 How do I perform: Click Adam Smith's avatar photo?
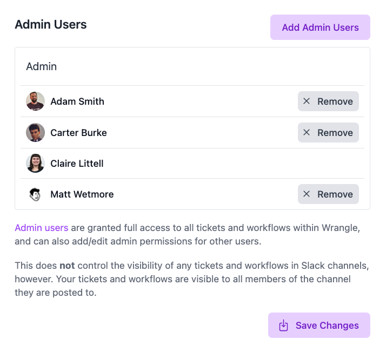(x=35, y=101)
